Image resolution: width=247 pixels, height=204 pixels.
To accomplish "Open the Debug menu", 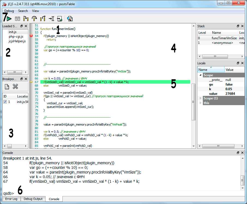I will click(x=9, y=11).
